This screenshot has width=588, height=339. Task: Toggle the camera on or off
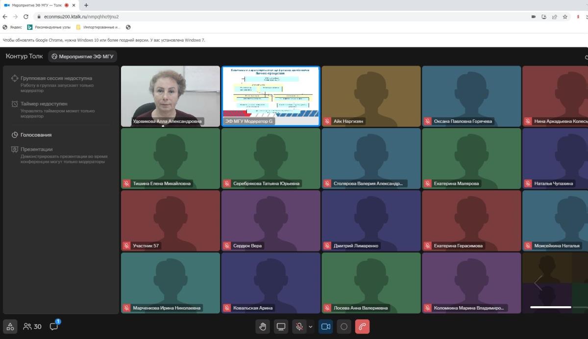(x=325, y=327)
